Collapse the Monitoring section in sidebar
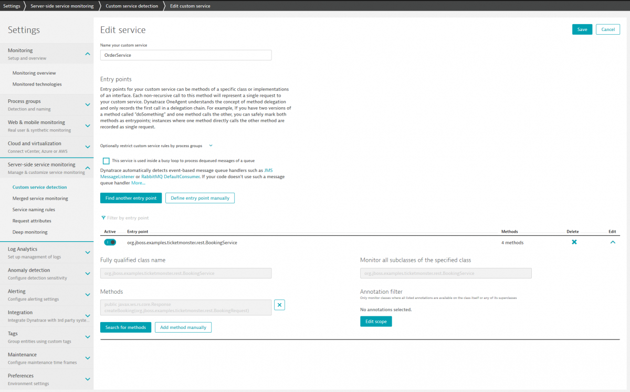 click(88, 53)
